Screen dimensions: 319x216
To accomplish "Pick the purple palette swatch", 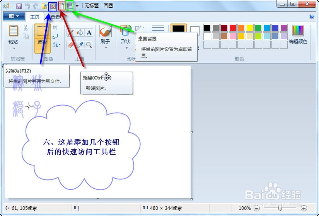I will tap(283, 28).
